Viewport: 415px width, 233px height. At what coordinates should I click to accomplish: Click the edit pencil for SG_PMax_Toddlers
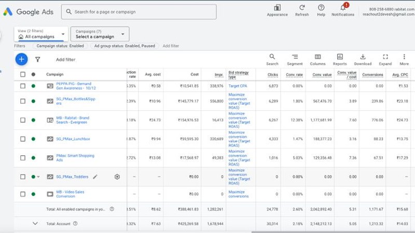pyautogui.click(x=95, y=177)
